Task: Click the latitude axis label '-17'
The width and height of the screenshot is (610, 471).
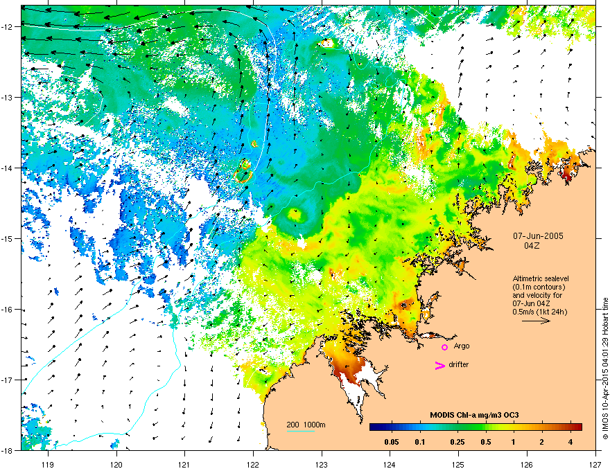Action: click(8, 380)
